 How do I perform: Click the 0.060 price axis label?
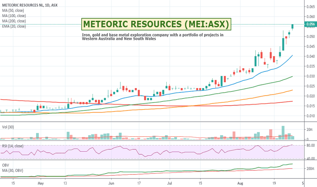click(311, 17)
